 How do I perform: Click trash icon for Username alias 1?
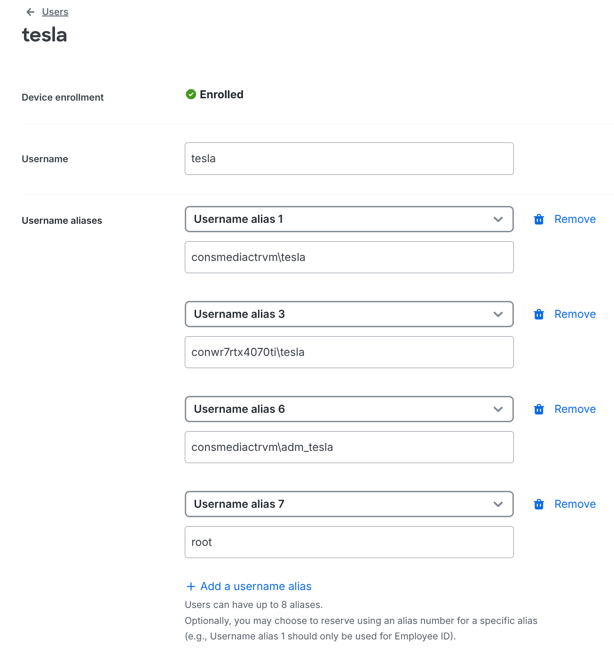[539, 220]
